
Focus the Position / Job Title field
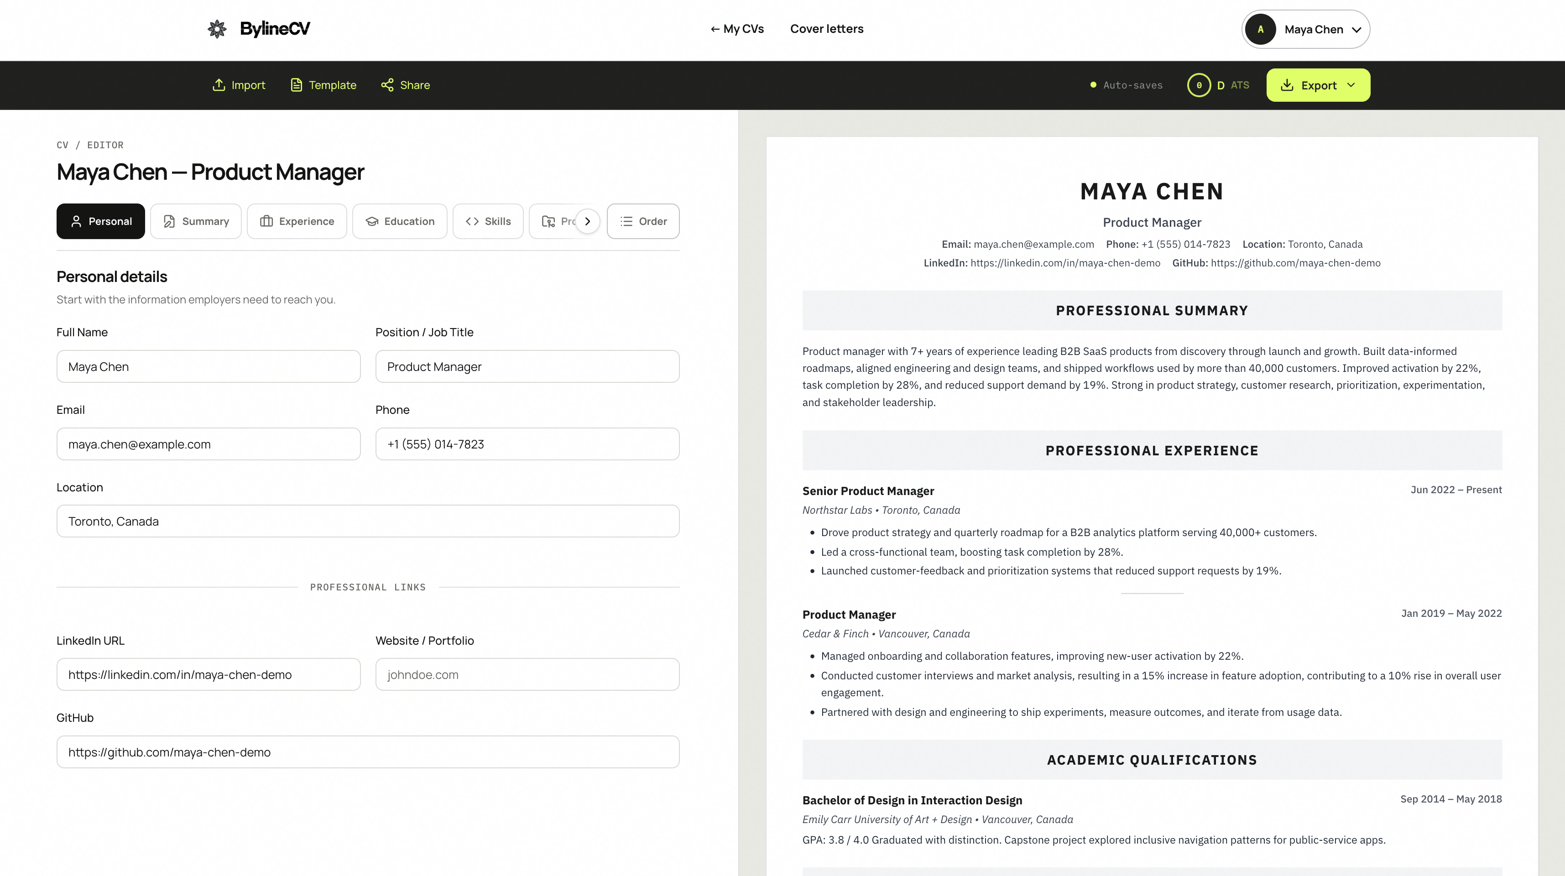click(527, 366)
